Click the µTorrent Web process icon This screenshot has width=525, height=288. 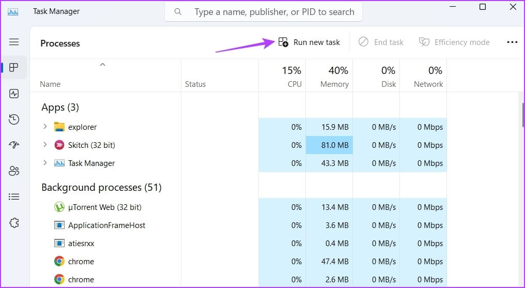click(x=59, y=207)
